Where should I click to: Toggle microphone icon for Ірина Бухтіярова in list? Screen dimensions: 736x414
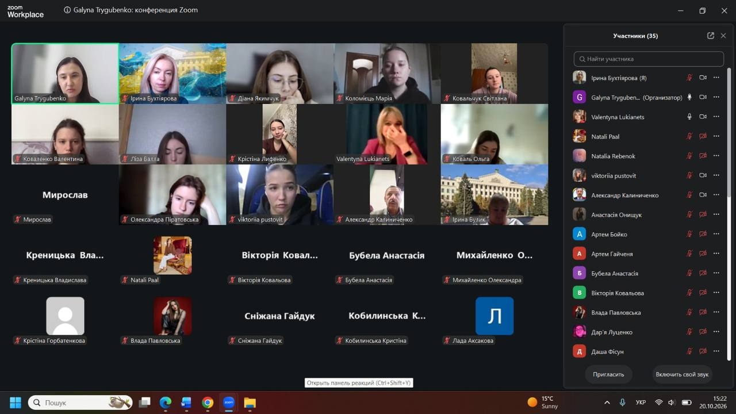689,78
